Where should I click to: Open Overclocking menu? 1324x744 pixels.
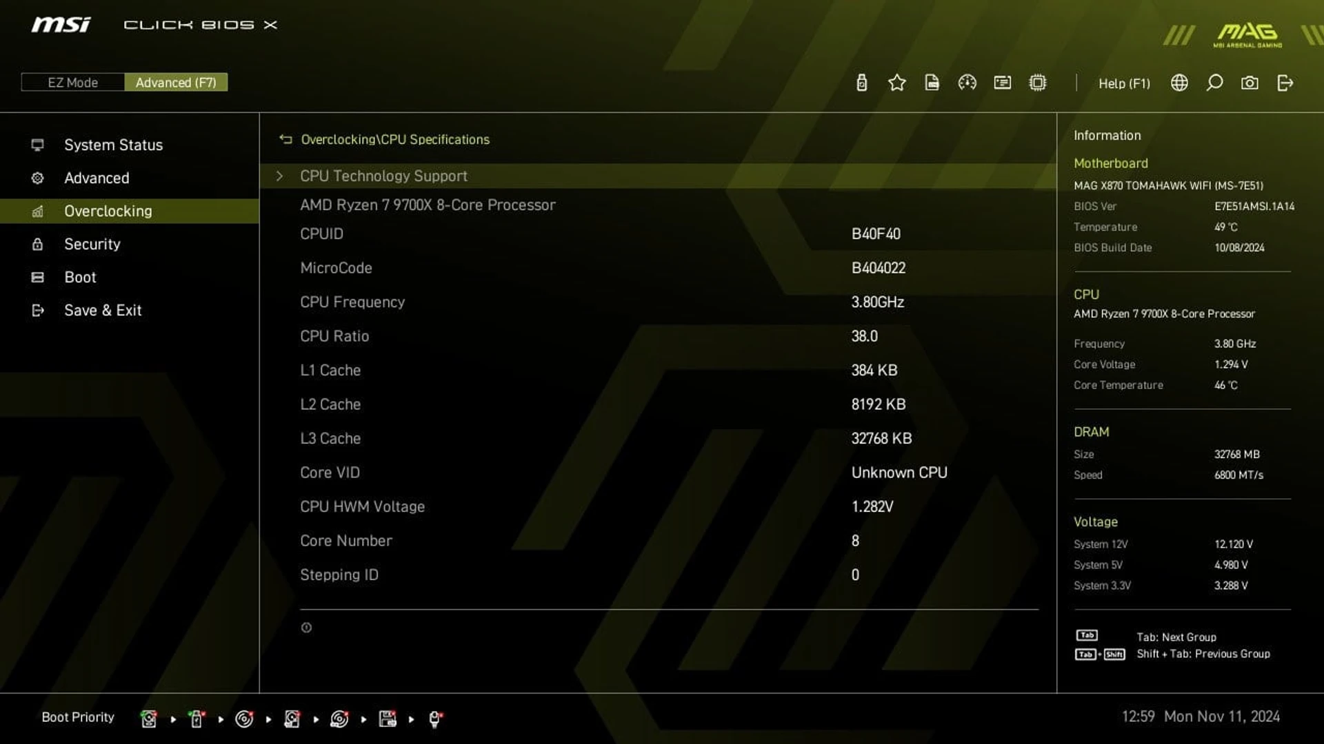pos(130,211)
